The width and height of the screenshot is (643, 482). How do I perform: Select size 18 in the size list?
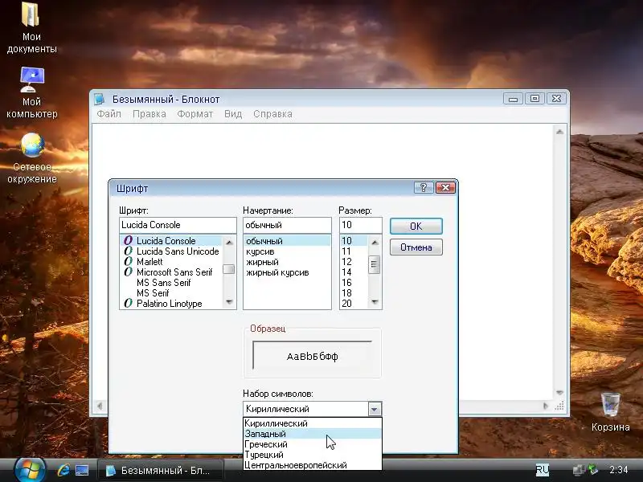pos(354,293)
